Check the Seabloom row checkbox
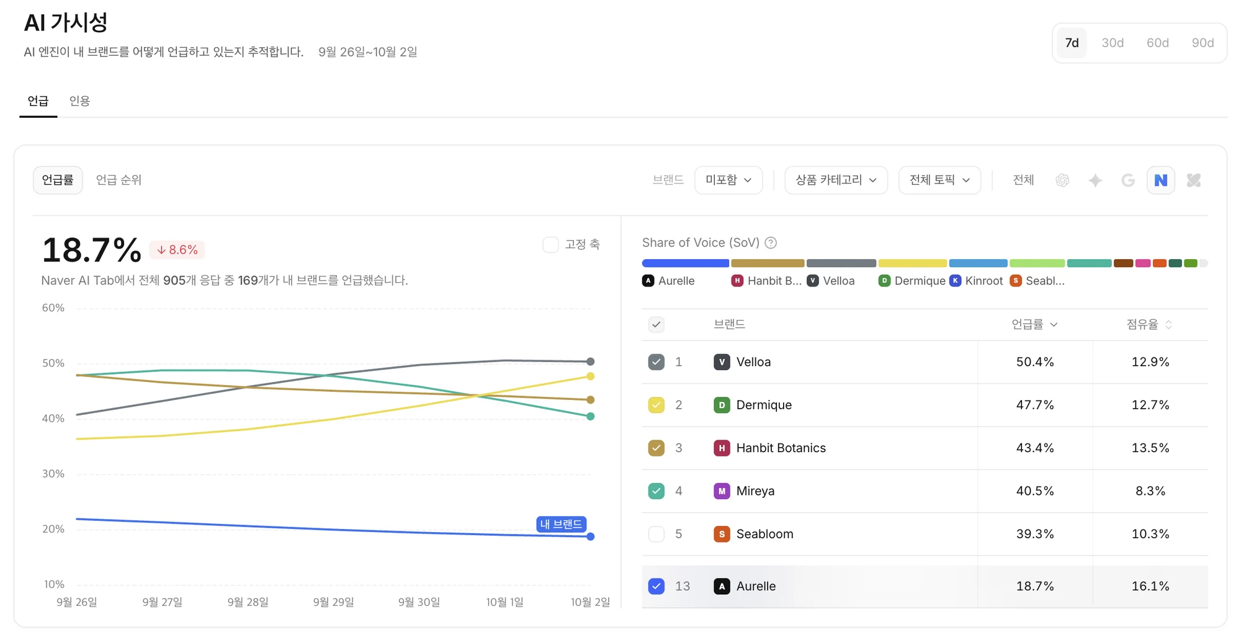The height and width of the screenshot is (635, 1241). (x=656, y=534)
